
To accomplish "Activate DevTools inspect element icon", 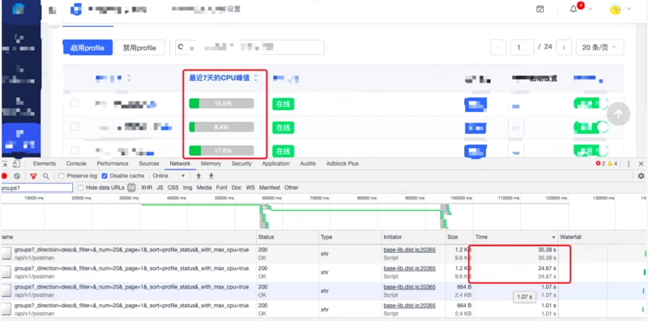I will click(5, 164).
